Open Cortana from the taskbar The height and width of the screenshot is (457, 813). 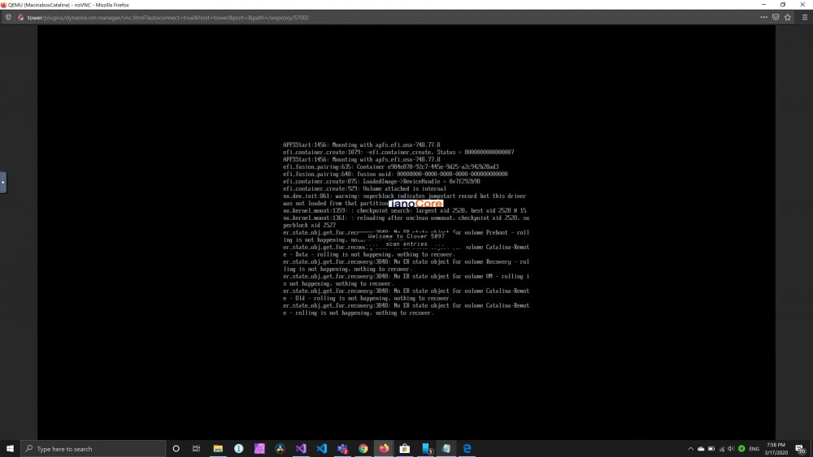[x=176, y=449]
